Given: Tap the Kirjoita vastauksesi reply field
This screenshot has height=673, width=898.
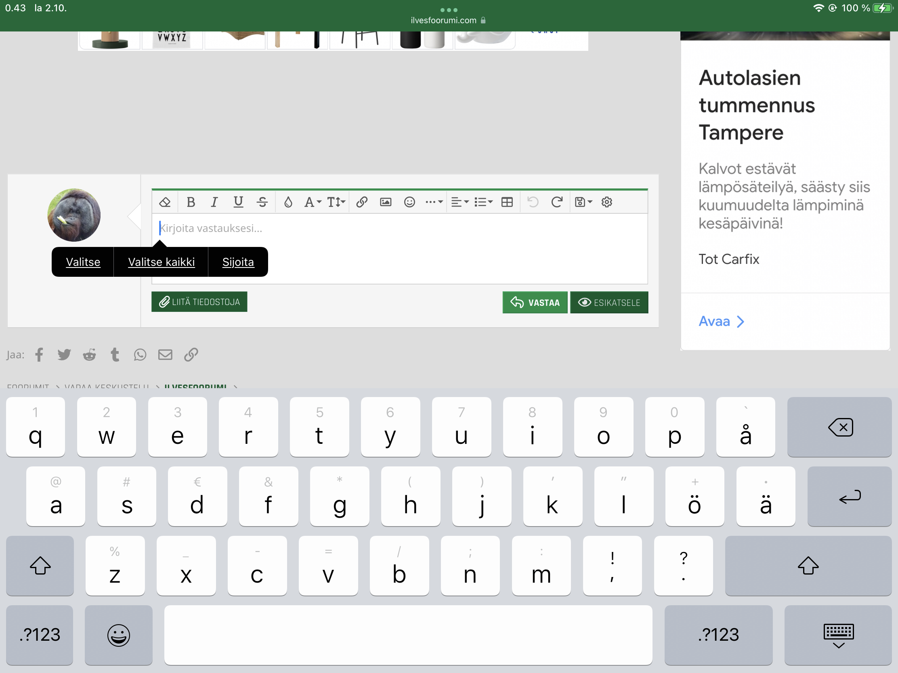Looking at the screenshot, I should (400, 228).
